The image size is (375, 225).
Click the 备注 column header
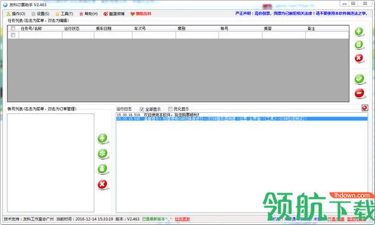(311, 29)
